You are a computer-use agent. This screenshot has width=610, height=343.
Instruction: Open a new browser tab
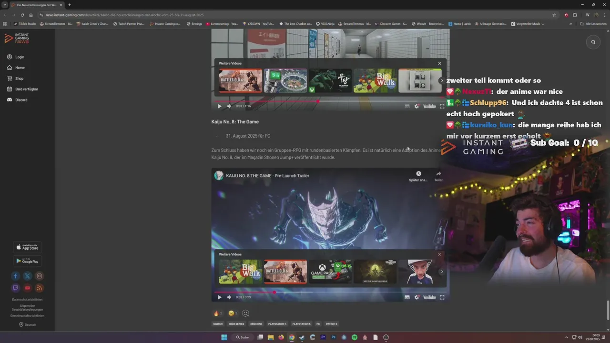click(x=70, y=5)
